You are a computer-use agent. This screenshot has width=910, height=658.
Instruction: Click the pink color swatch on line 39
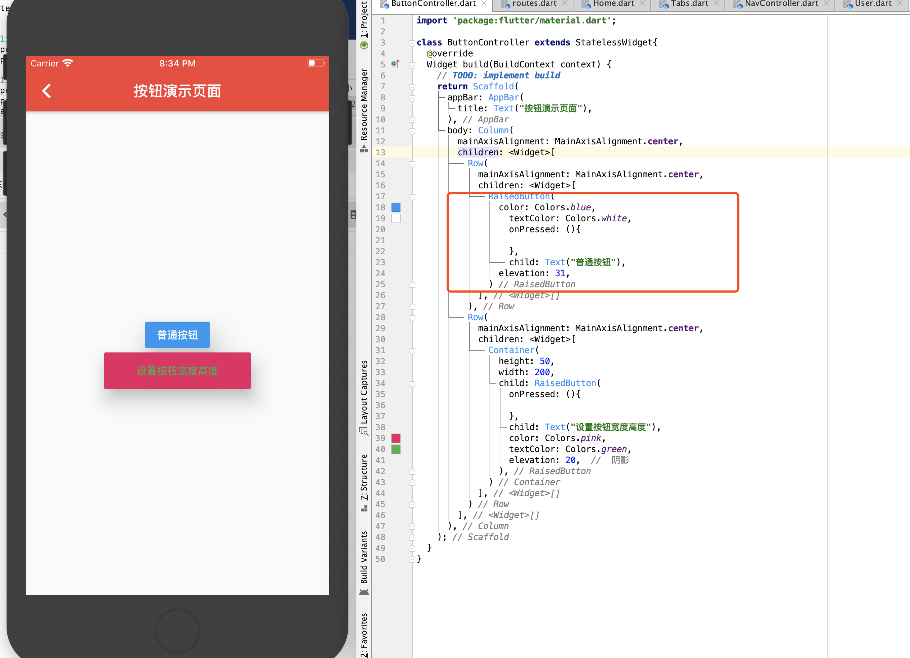[x=396, y=438]
